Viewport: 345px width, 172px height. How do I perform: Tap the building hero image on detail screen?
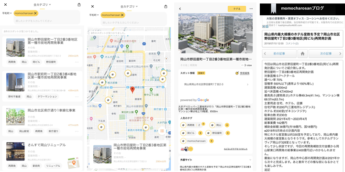click(215, 33)
